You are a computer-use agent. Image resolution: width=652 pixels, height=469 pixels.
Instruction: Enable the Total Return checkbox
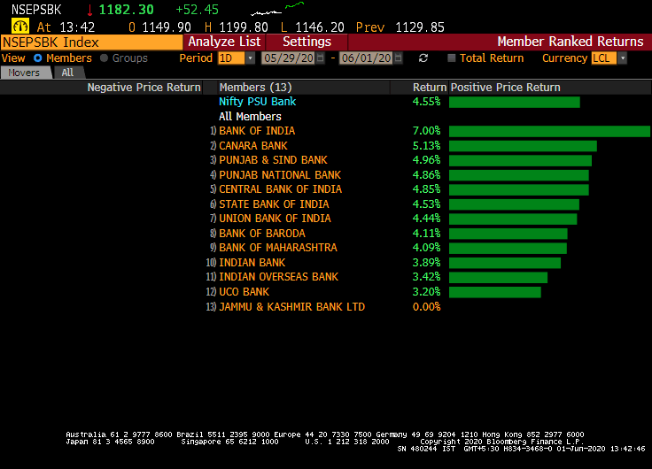[x=452, y=58]
